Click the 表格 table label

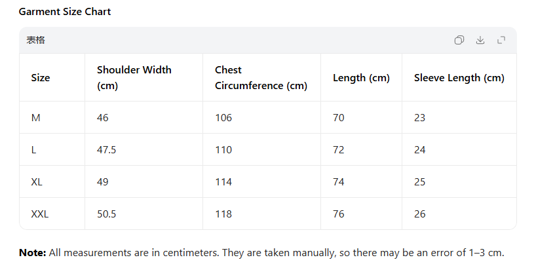[x=35, y=40]
